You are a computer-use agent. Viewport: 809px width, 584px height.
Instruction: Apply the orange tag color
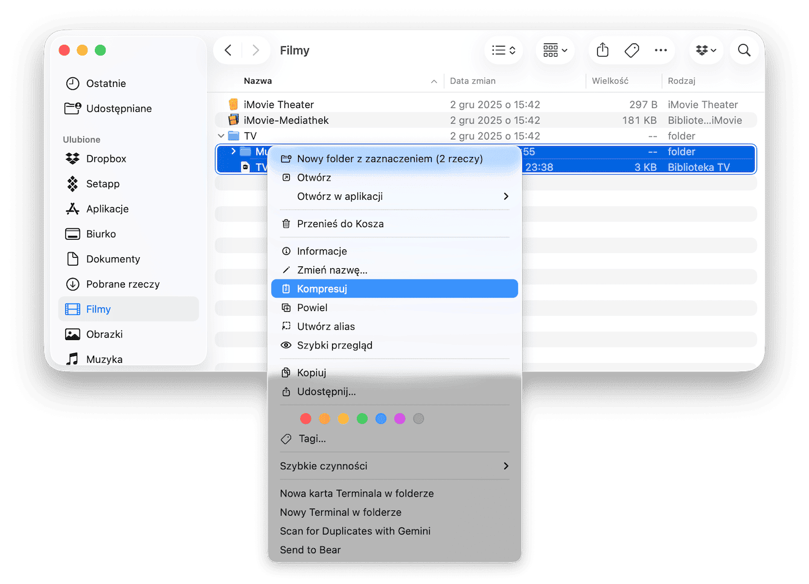324,419
